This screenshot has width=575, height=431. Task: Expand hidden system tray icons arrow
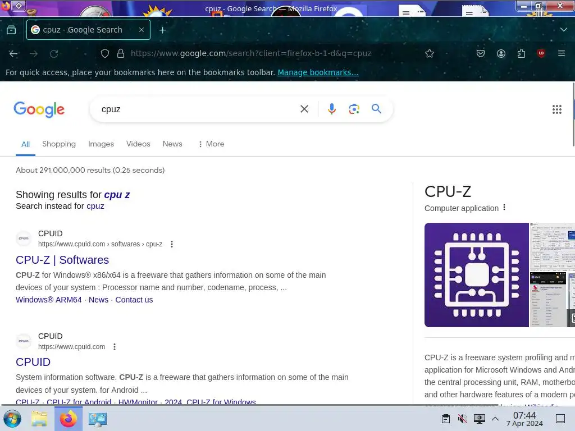click(495, 419)
